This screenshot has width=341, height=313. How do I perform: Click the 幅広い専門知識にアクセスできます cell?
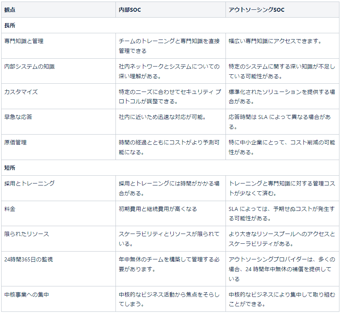[x=275, y=41]
